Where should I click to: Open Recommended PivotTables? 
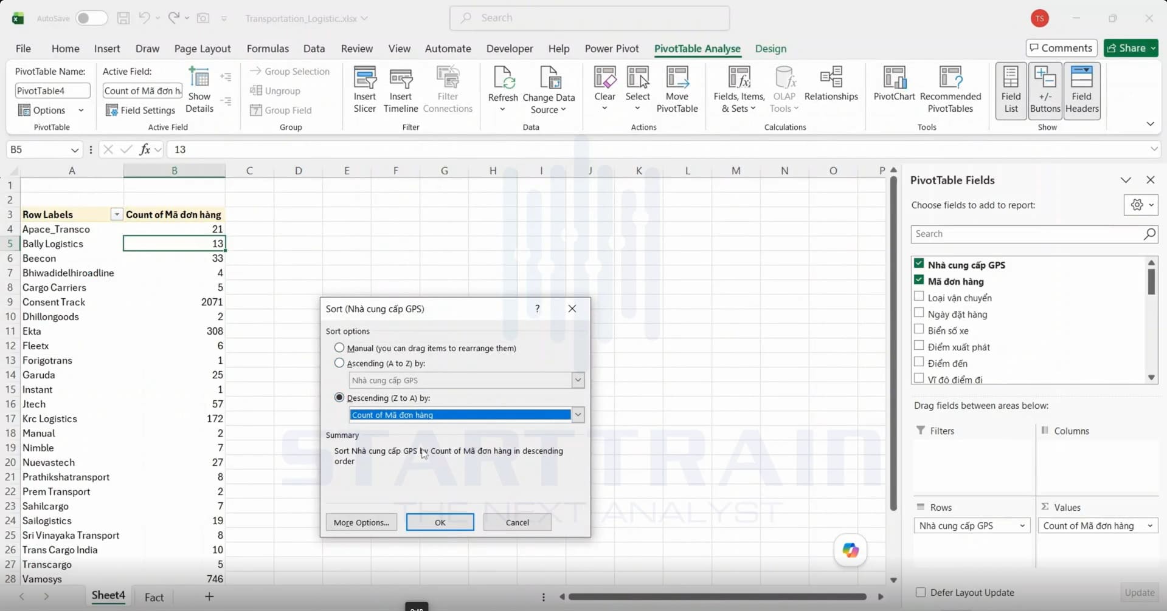point(950,90)
